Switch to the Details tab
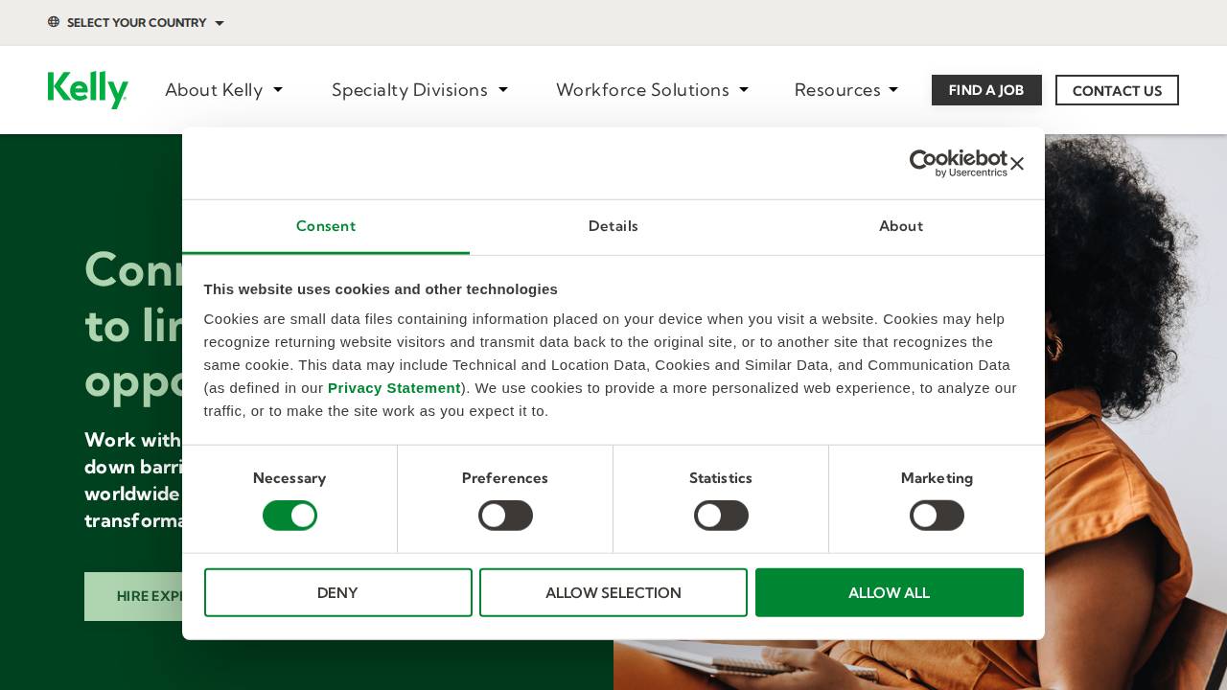 [x=613, y=227]
